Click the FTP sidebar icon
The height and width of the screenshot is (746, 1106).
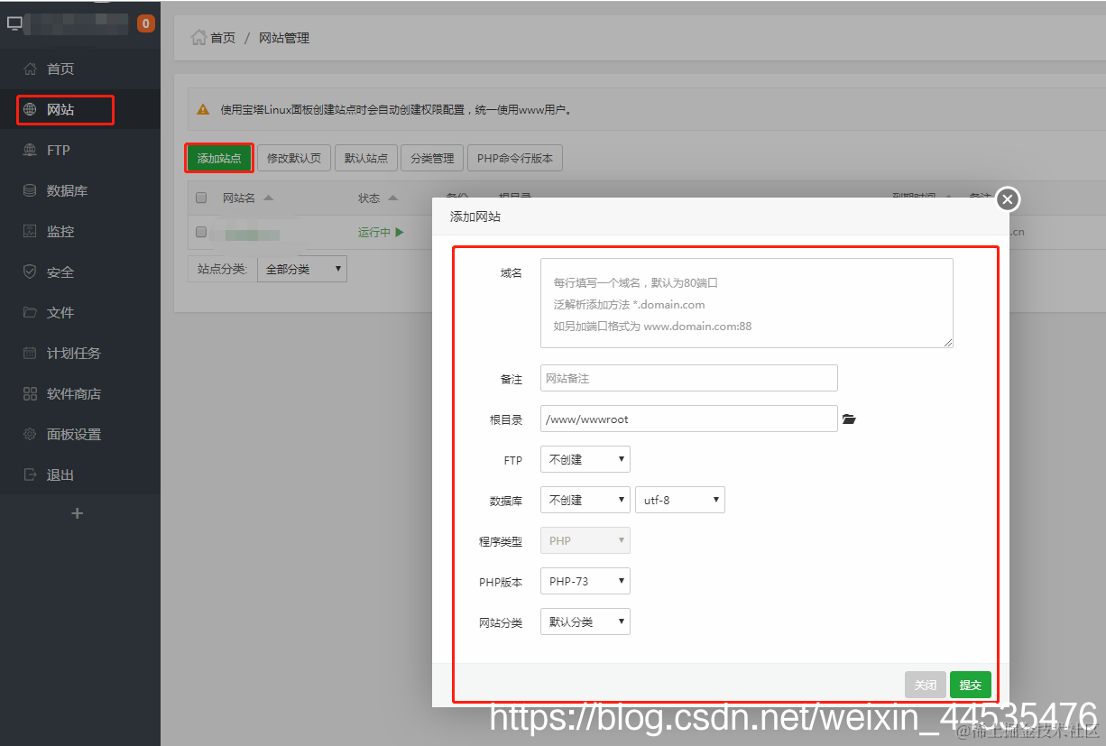tap(30, 150)
